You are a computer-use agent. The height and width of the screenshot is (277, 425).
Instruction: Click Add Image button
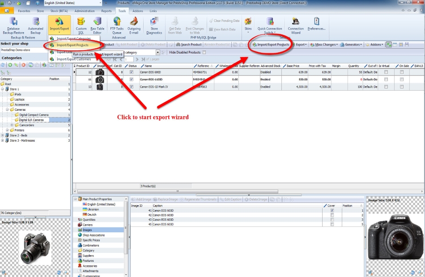click(x=141, y=199)
